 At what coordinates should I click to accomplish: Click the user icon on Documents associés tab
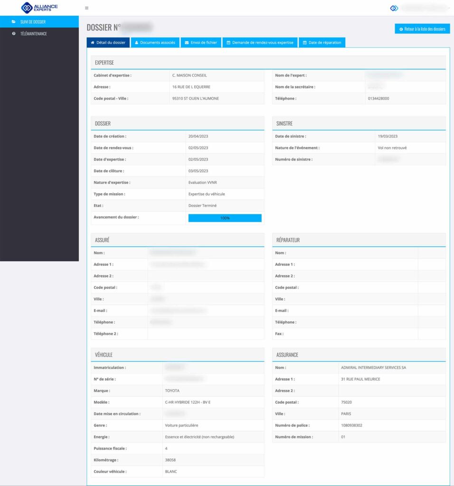(x=136, y=43)
